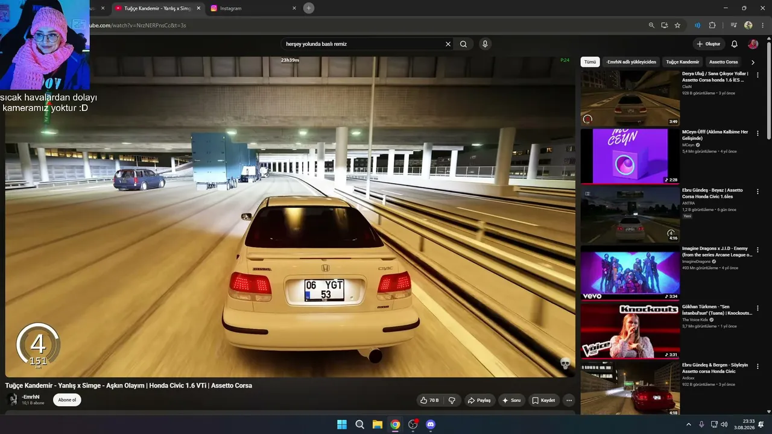Open the YouTube account avatar menu
The width and height of the screenshot is (772, 434).
click(753, 44)
